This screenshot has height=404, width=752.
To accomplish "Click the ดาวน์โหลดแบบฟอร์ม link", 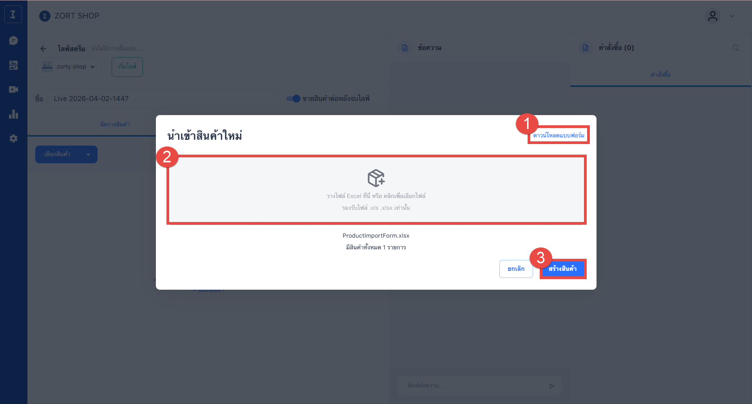I will [x=559, y=135].
